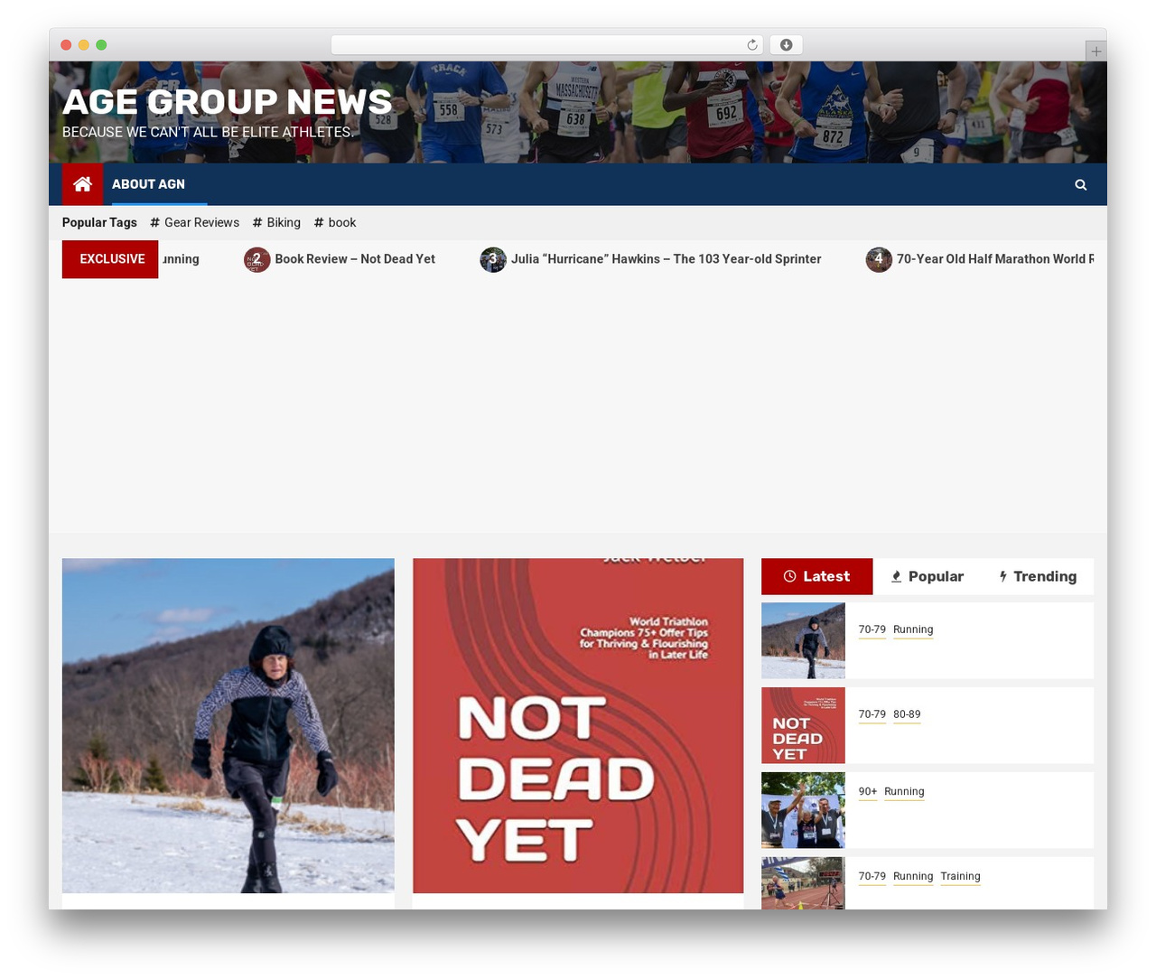This screenshot has height=979, width=1156.
Task: Click the 80-89 category link
Action: click(x=907, y=714)
